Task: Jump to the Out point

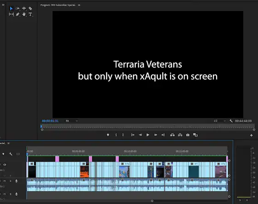Action: (x=163, y=135)
